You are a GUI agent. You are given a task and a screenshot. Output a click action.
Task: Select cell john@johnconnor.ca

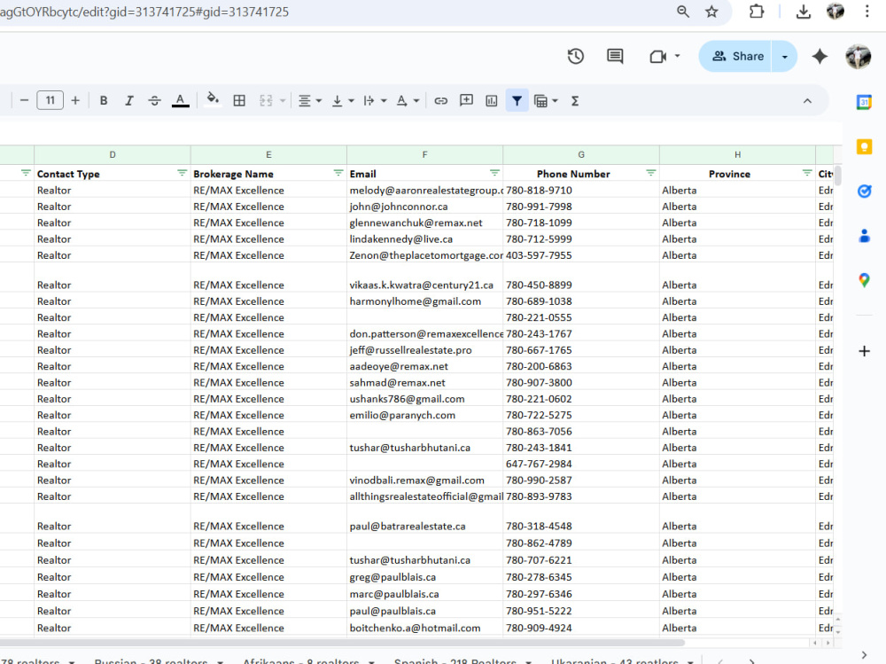click(425, 207)
